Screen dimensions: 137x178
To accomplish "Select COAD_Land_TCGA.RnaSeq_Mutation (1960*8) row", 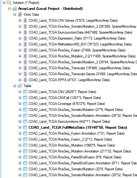I will [x=72, y=145].
